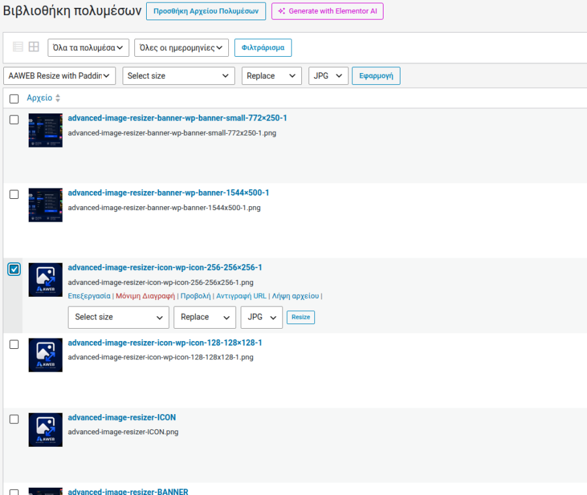Open the row JPG format dropdown
The image size is (587, 495).
pos(262,317)
